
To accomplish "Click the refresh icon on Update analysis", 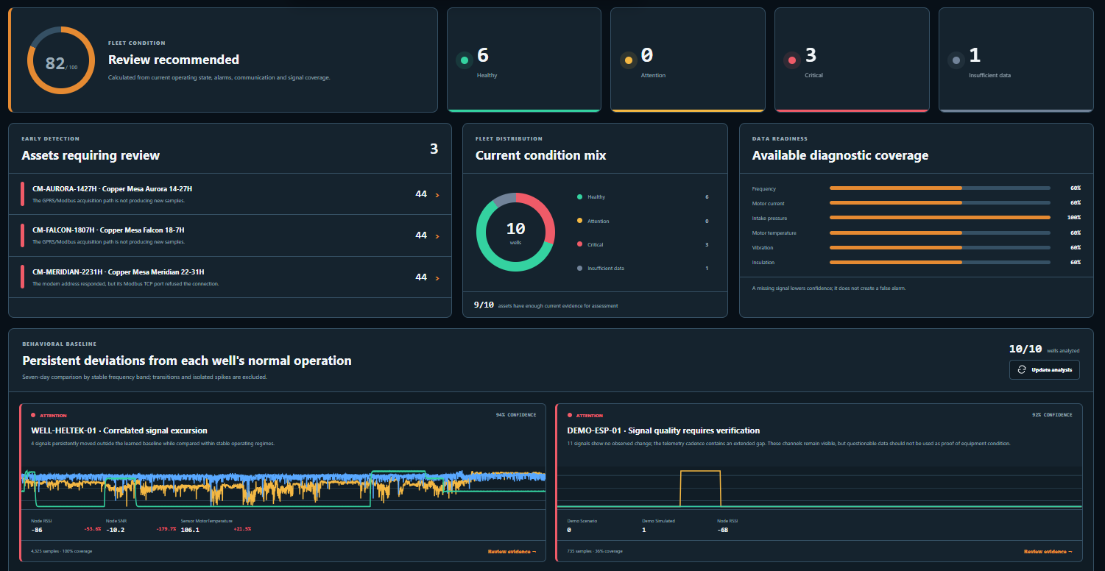I will click(x=1022, y=369).
